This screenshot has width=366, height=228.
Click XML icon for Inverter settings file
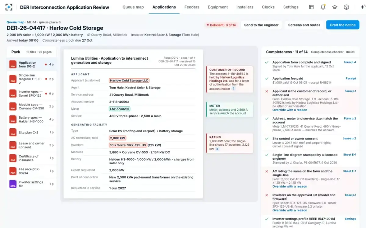click(x=13, y=184)
